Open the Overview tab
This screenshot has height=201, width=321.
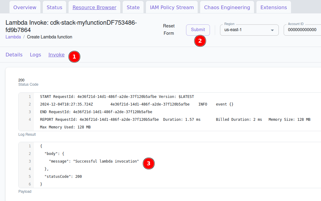click(25, 7)
